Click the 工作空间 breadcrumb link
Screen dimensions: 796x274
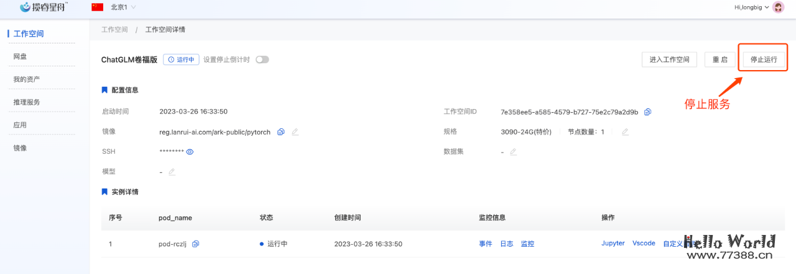tap(114, 29)
